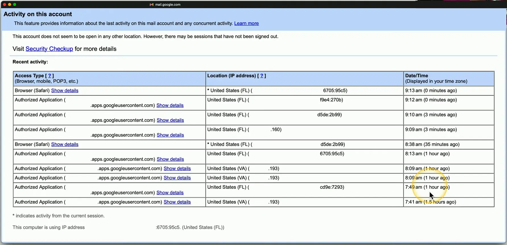This screenshot has height=245, width=507.
Task: Minimize the window with the yellow button
Action: click(10, 5)
